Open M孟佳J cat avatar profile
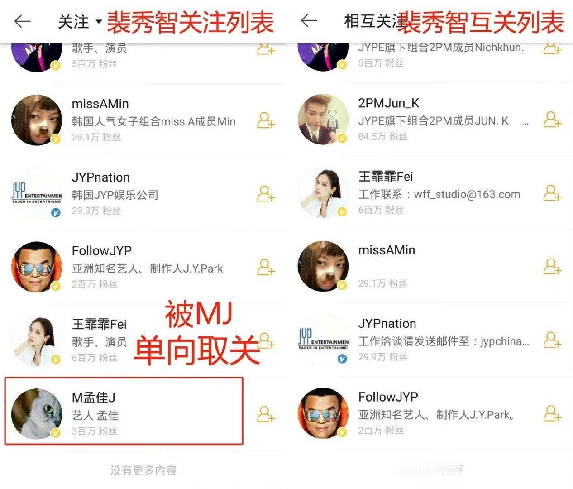The height and width of the screenshot is (489, 573). coord(37,413)
